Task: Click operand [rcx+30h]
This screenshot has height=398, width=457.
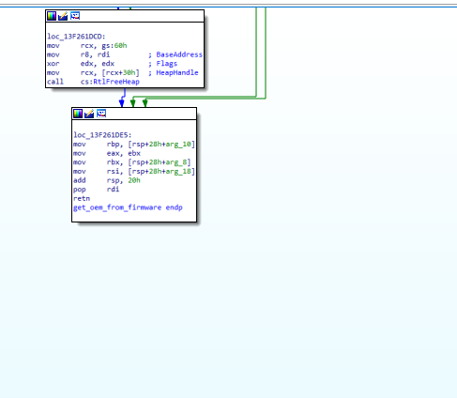Action: coord(121,73)
